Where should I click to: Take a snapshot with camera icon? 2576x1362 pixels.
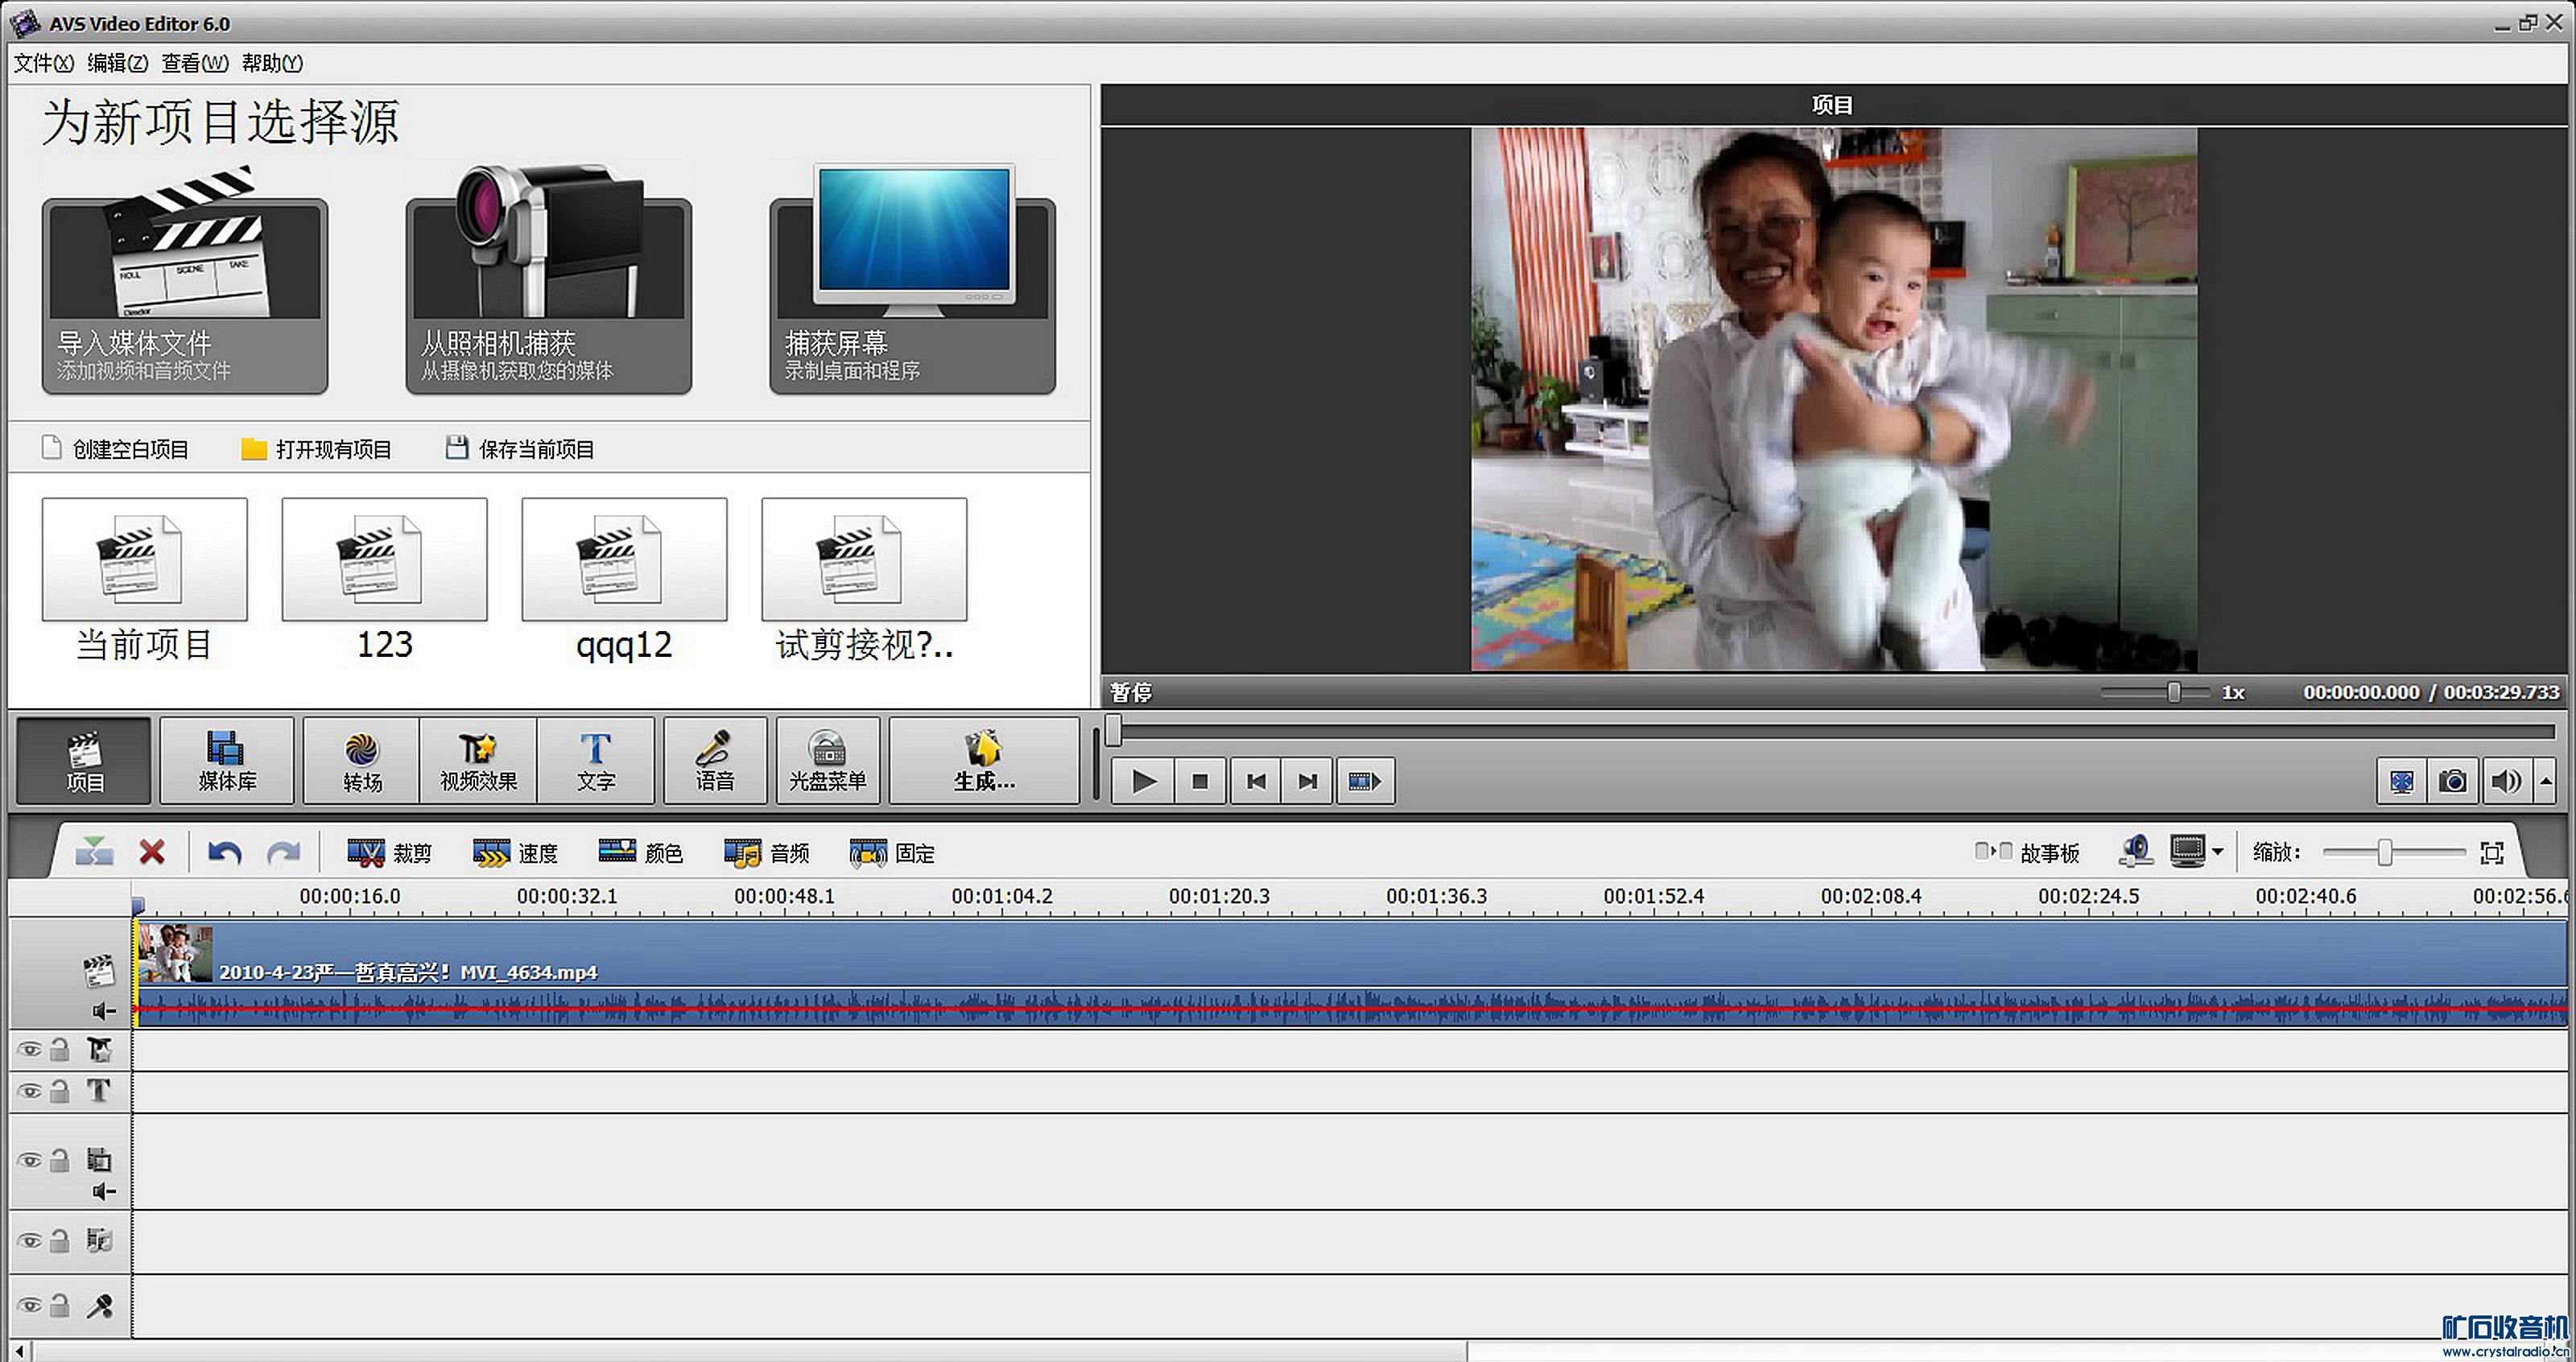2452,781
